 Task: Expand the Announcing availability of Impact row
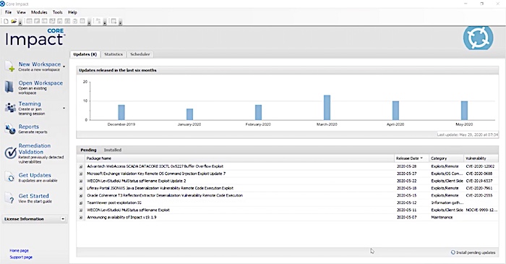pyautogui.click(x=81, y=218)
